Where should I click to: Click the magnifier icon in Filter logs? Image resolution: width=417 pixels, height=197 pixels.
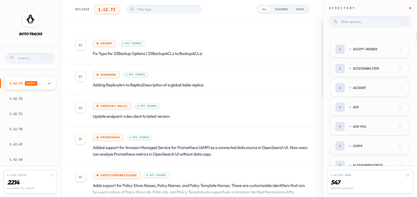pos(132,9)
